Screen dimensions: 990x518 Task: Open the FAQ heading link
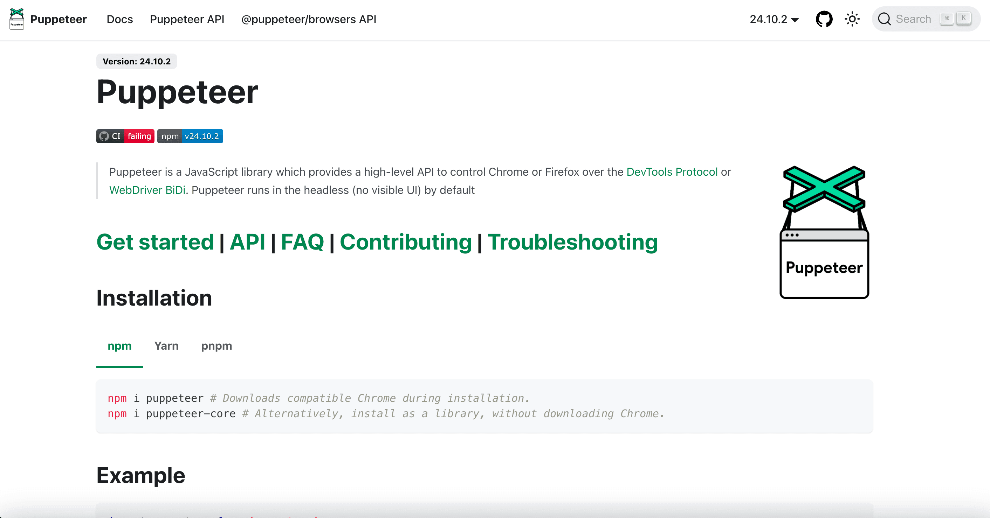tap(302, 242)
